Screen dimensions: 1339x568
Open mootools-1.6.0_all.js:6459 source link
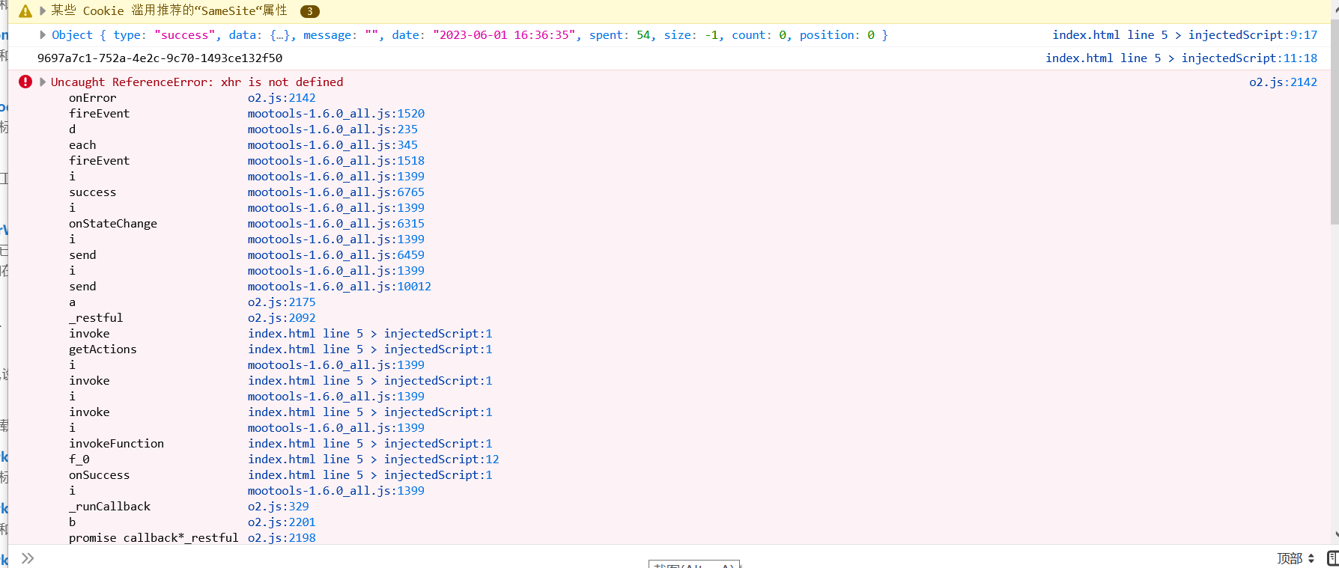[x=336, y=255]
